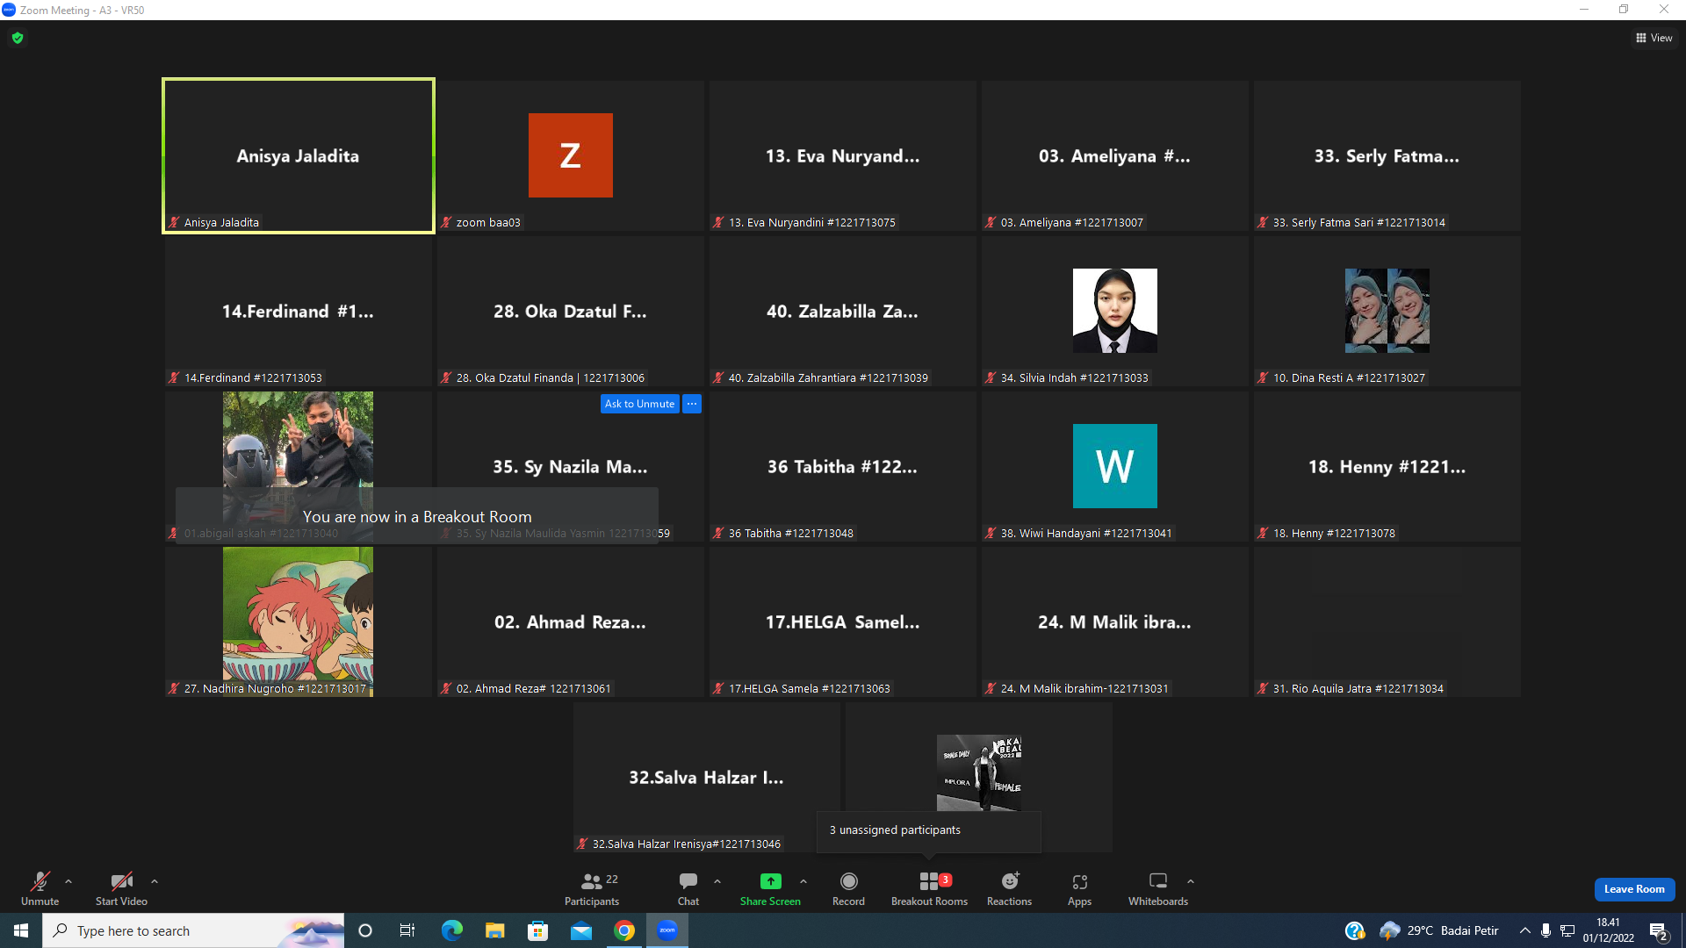Click HELGA Samela's participant tile name

click(x=843, y=622)
